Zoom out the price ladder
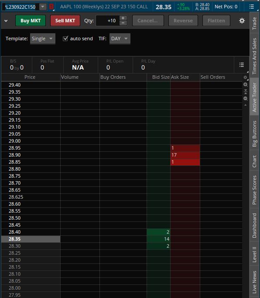Screen dimensions: 260x298 246,98
